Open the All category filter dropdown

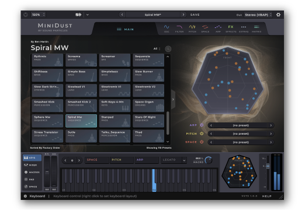pos(157,49)
